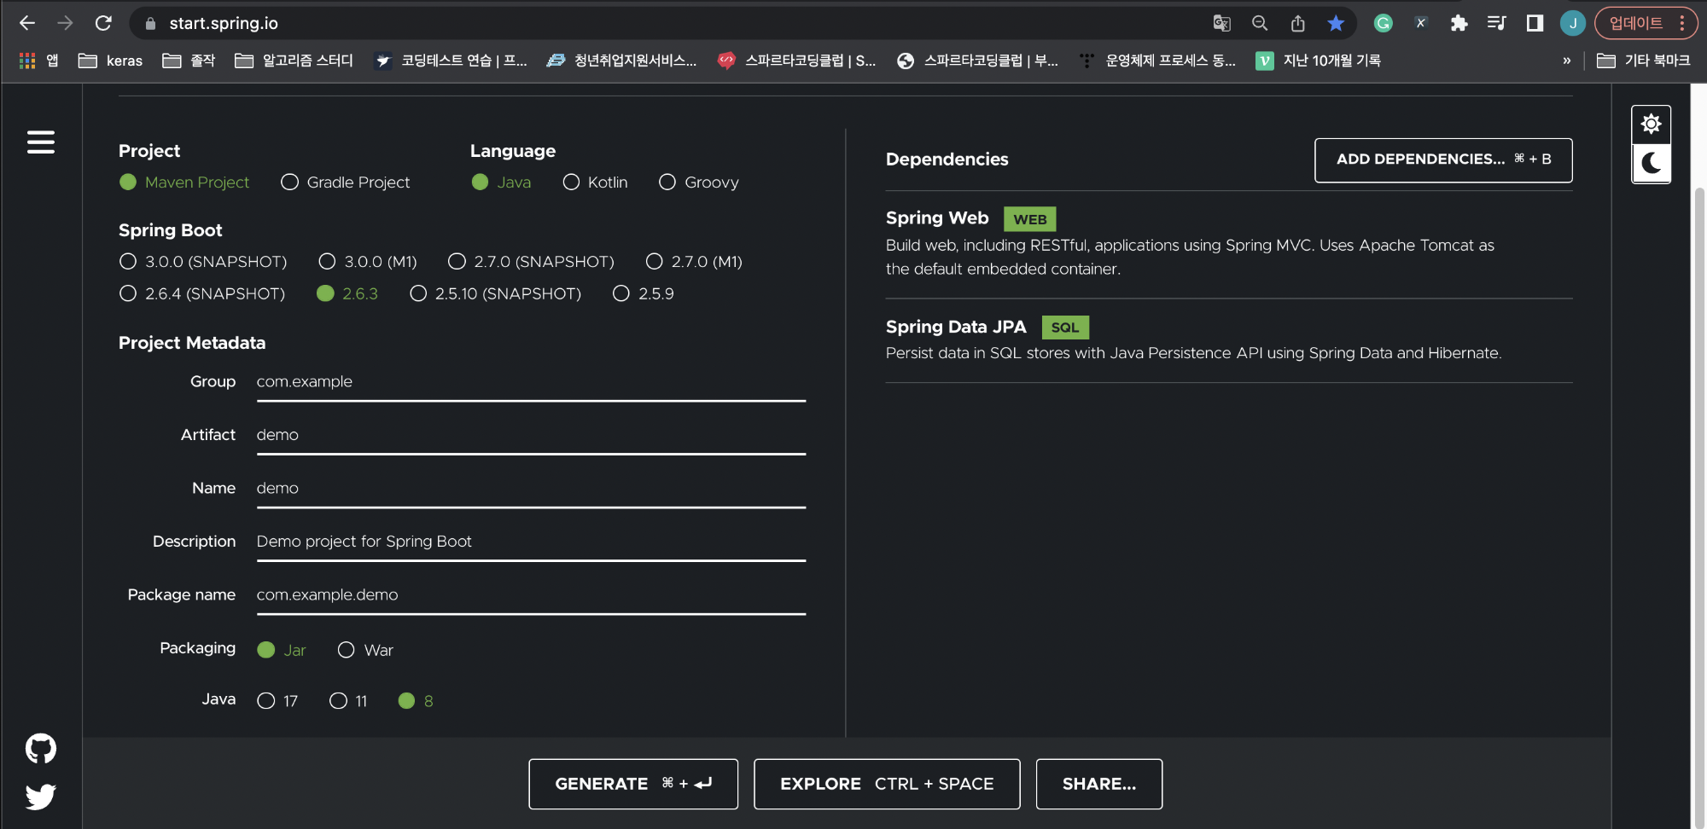Click the zoom magnifier icon in address bar

[1260, 23]
